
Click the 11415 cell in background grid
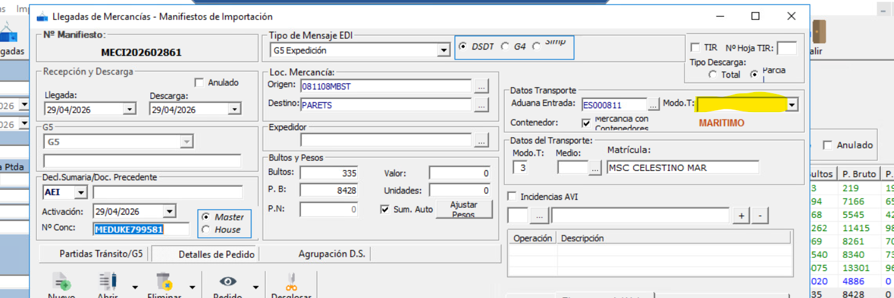tap(856, 228)
